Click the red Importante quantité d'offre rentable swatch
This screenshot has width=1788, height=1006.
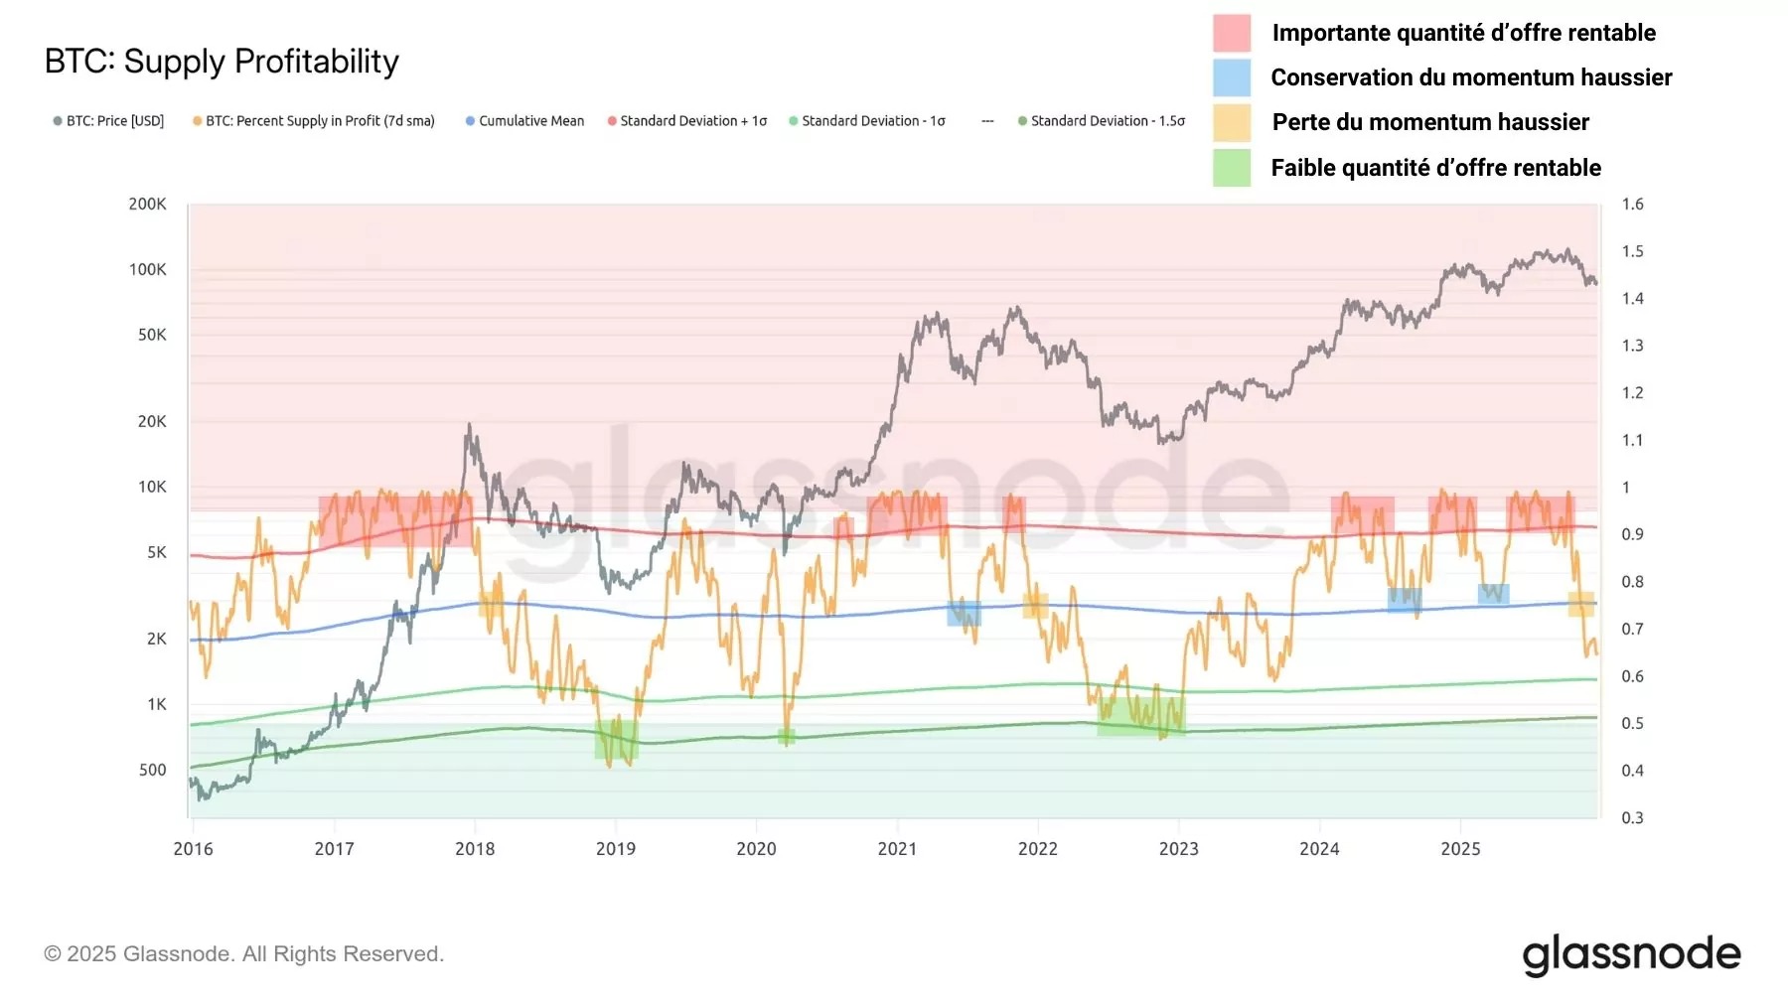coord(1232,33)
